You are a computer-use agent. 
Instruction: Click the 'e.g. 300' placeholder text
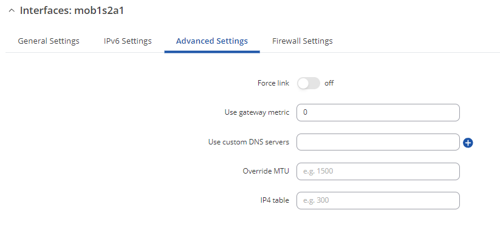click(316, 200)
